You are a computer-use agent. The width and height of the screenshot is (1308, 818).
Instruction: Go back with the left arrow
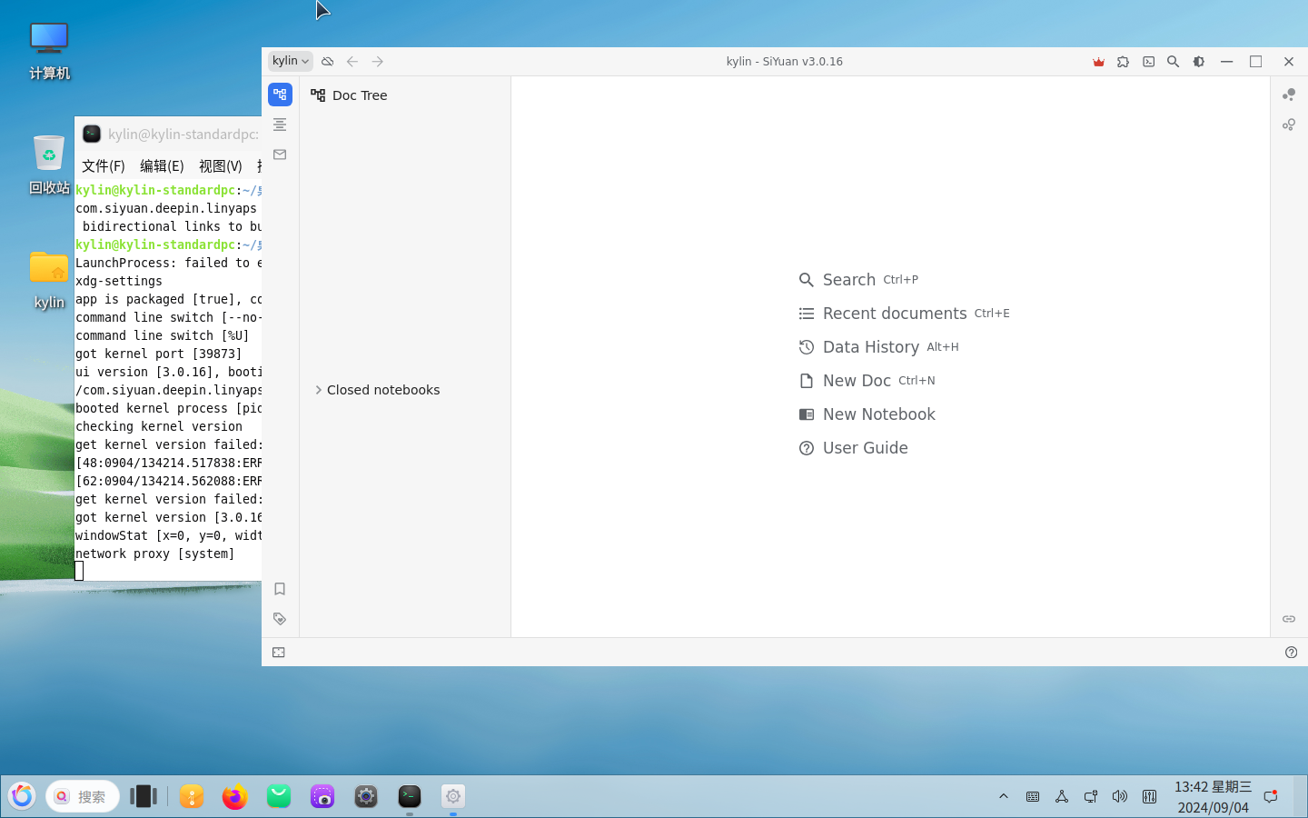pos(352,61)
